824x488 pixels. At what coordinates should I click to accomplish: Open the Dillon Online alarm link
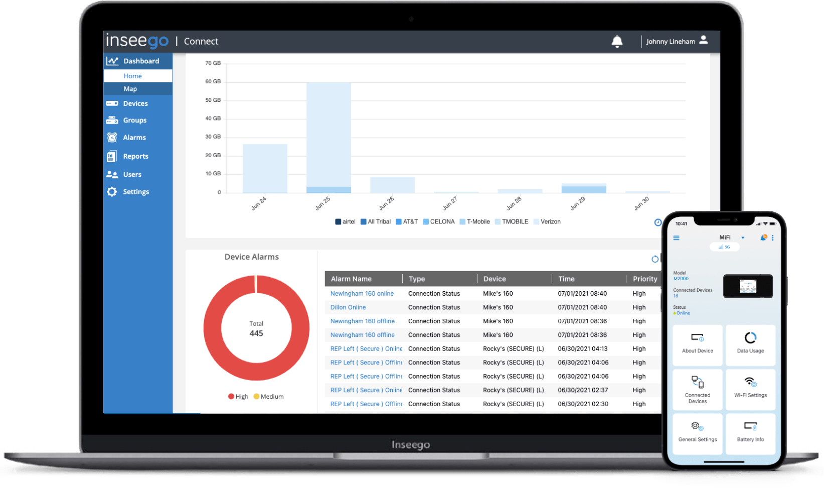[348, 307]
